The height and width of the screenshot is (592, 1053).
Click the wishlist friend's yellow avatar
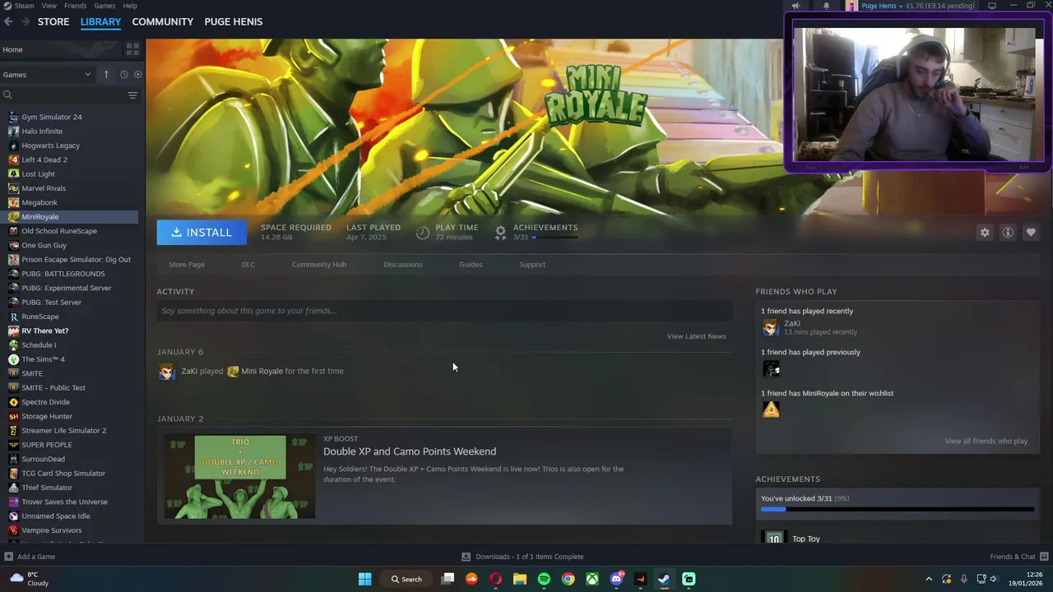tap(771, 409)
